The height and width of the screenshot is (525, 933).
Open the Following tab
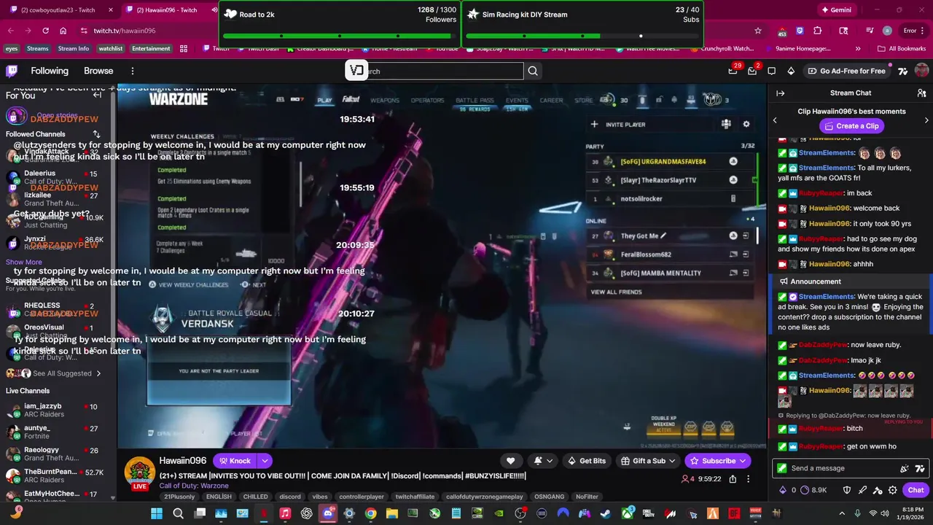tap(50, 71)
